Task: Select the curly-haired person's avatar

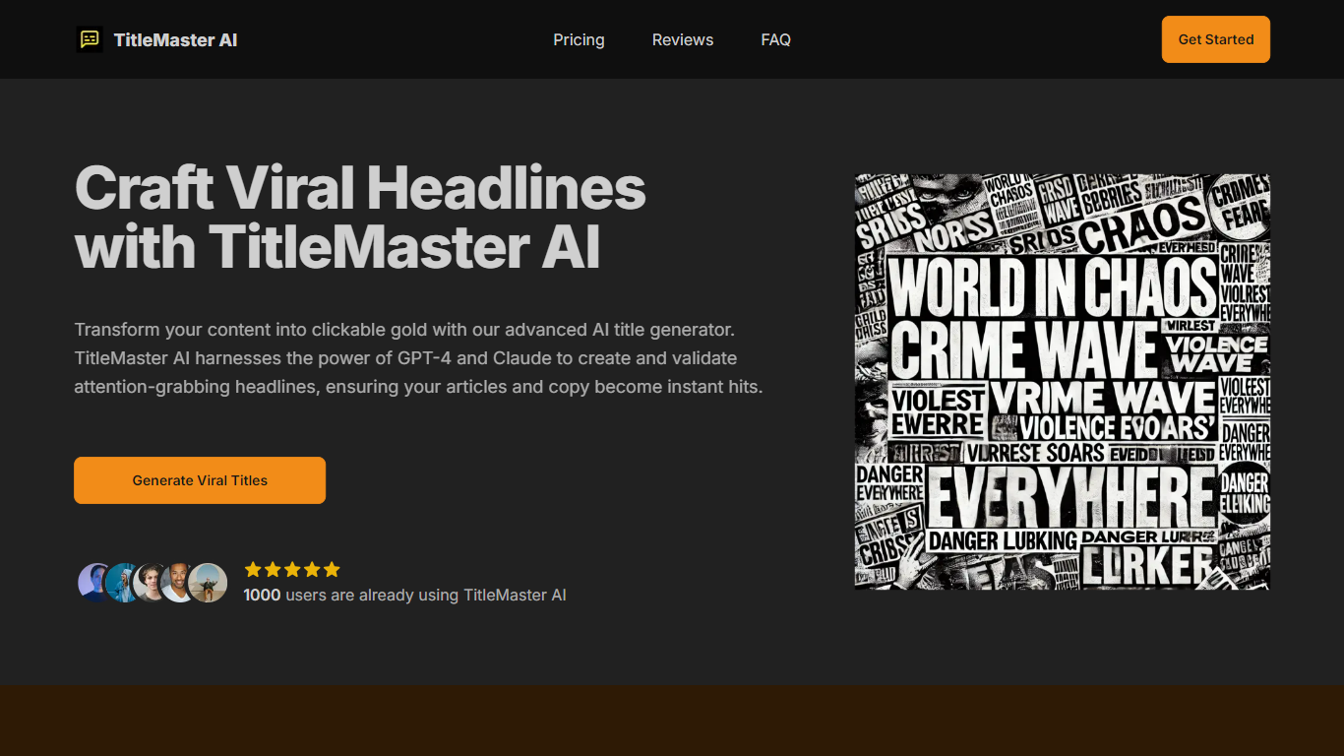Action: coord(152,583)
